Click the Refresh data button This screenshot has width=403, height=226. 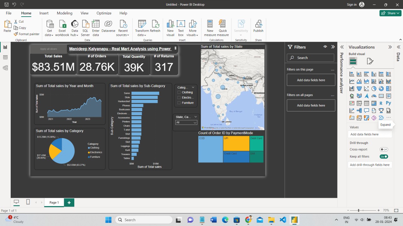(155, 26)
